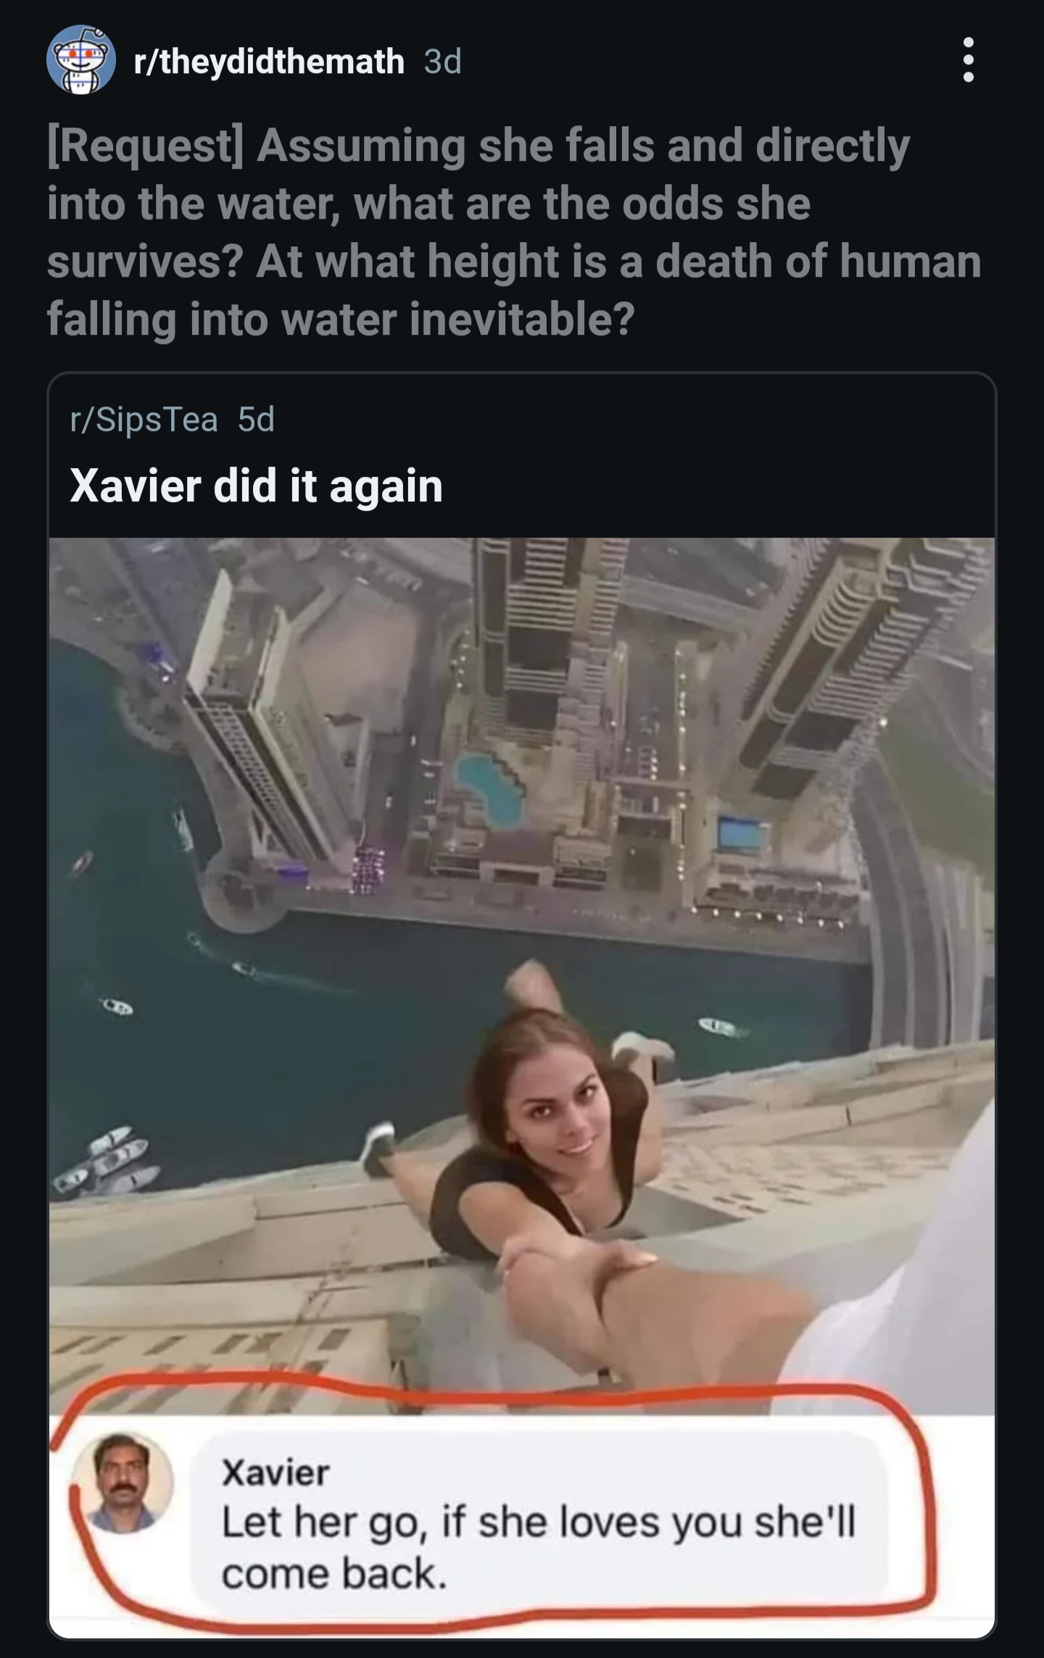This screenshot has width=1044, height=1658.
Task: Click the 3d post timestamp
Action: tap(443, 62)
